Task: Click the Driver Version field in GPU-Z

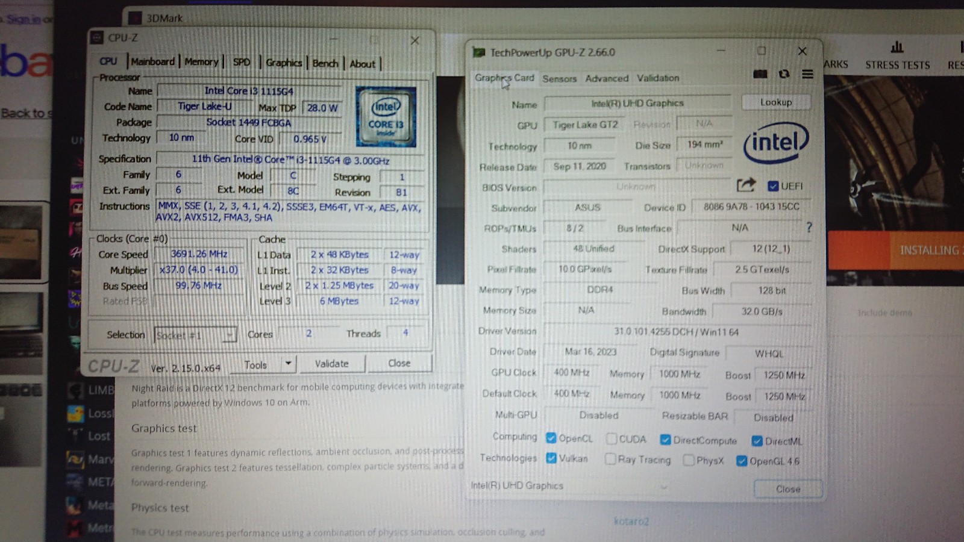Action: [x=676, y=332]
